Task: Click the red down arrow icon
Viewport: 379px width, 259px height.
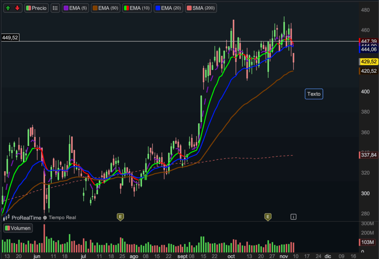Action: [17, 8]
